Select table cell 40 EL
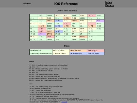The height and width of the screenshot is (103, 137). tap(67, 16)
